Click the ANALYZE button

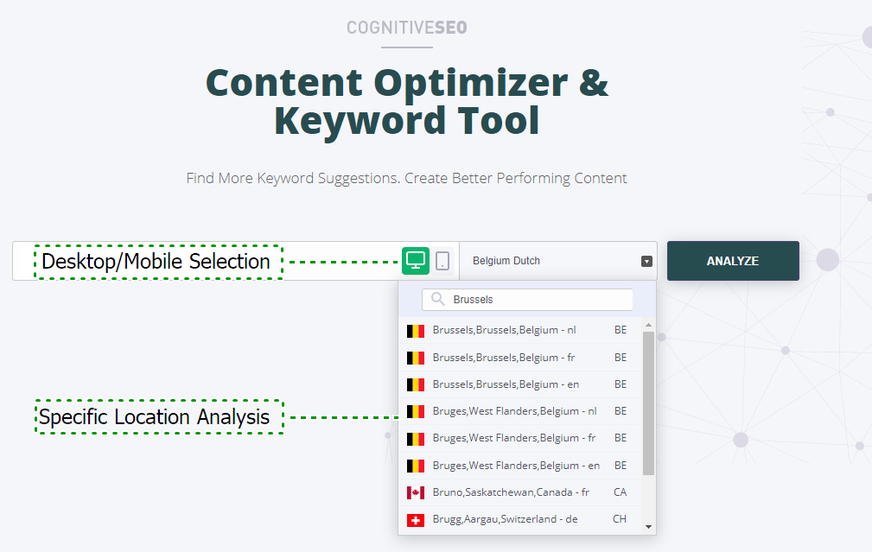[733, 261]
